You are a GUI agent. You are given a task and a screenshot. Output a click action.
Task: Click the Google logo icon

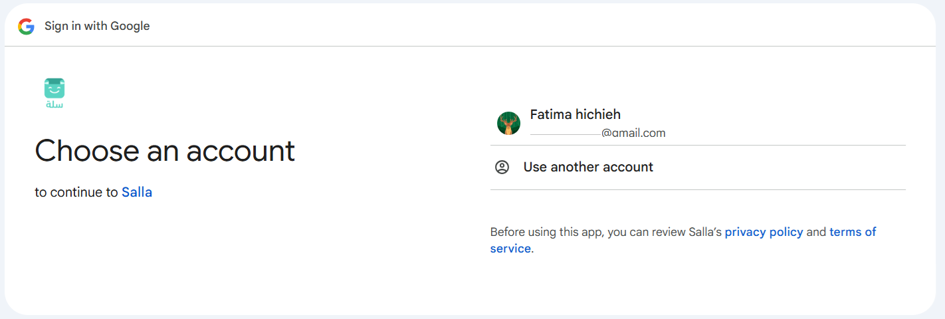pyautogui.click(x=26, y=27)
